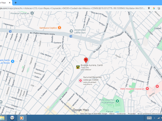Select the Maps browser tab
Screen dimensions: 162x121
(x=5, y=3)
